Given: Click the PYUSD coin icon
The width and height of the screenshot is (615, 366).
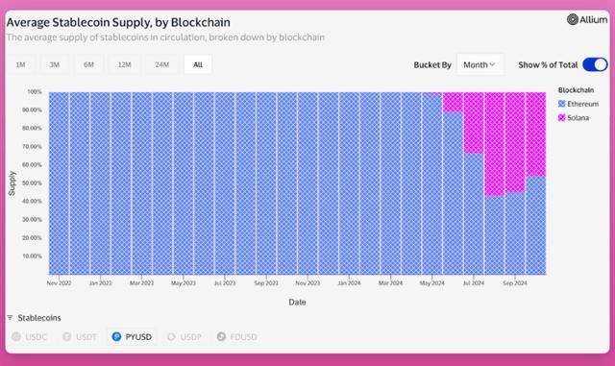Looking at the screenshot, I should coord(116,336).
